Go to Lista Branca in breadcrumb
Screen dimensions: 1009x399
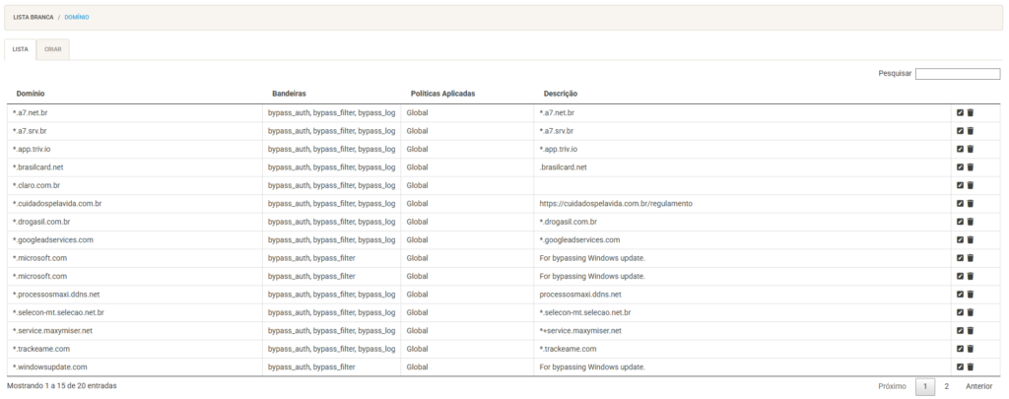pyautogui.click(x=34, y=18)
